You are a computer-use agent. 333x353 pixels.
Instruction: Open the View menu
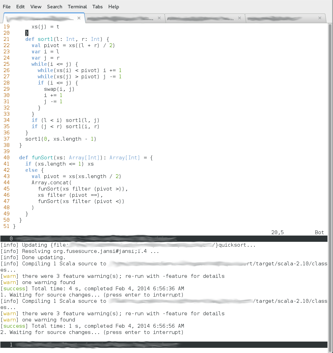(x=36, y=7)
